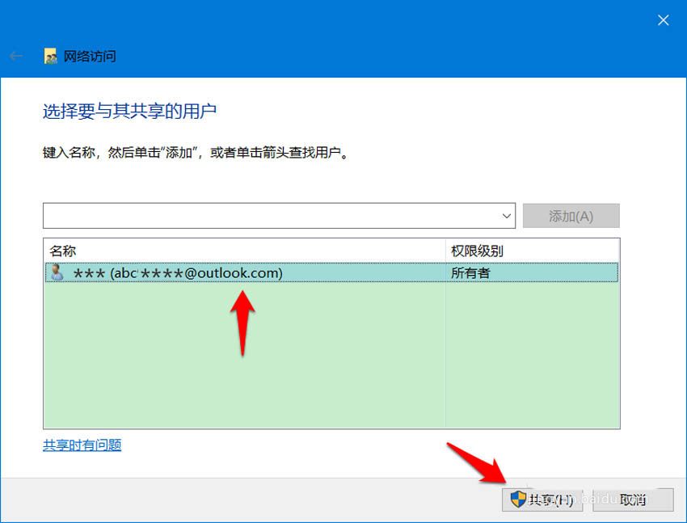Close the 网络访问 sharing dialog
Screen dimensions: 687x523
(x=664, y=20)
